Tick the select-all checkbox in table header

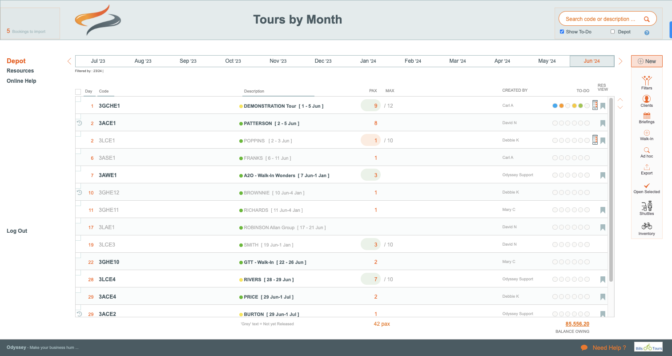(78, 92)
